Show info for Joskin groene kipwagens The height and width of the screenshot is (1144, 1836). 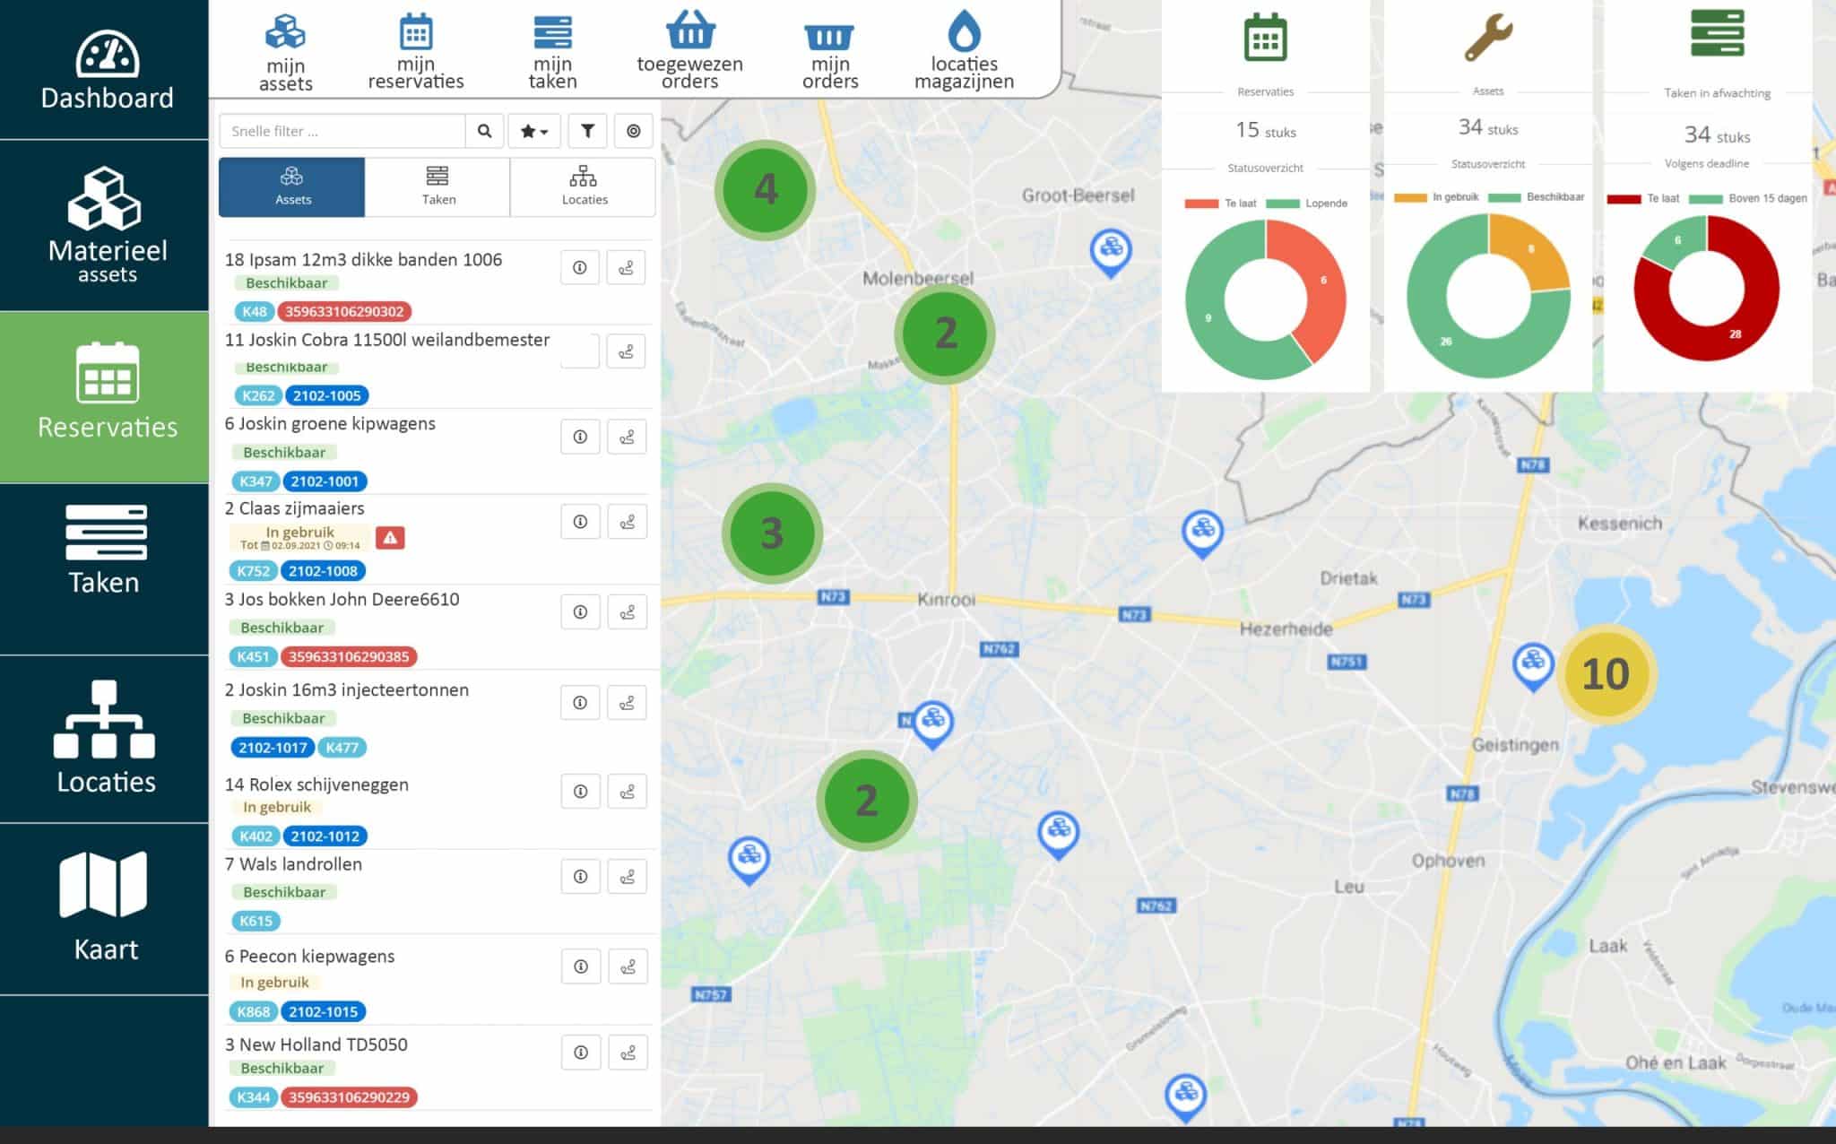(580, 437)
